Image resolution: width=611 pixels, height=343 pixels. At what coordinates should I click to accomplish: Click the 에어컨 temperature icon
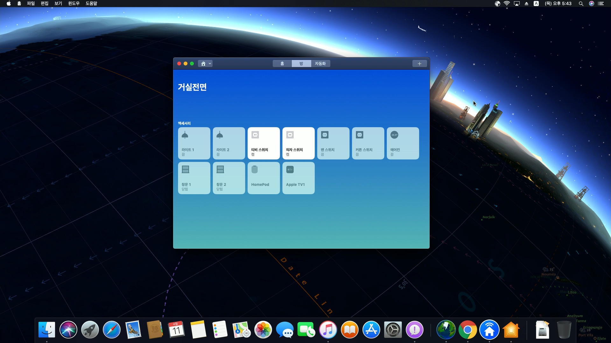click(394, 135)
